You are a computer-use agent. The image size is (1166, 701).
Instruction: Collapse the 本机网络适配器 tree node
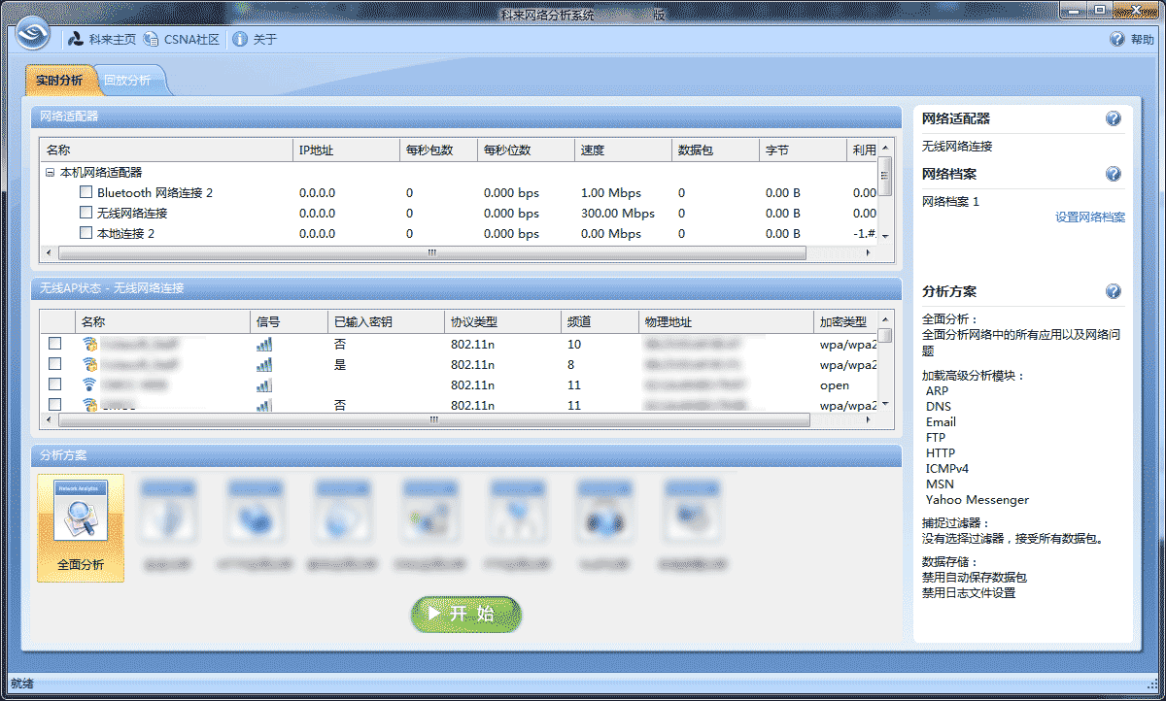click(x=50, y=172)
